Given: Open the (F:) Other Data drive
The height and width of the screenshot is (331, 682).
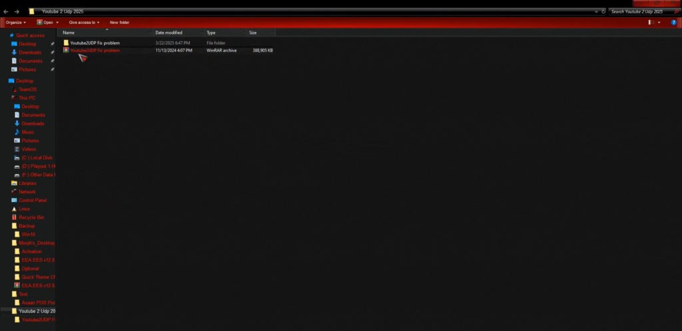Looking at the screenshot, I should click(38, 175).
